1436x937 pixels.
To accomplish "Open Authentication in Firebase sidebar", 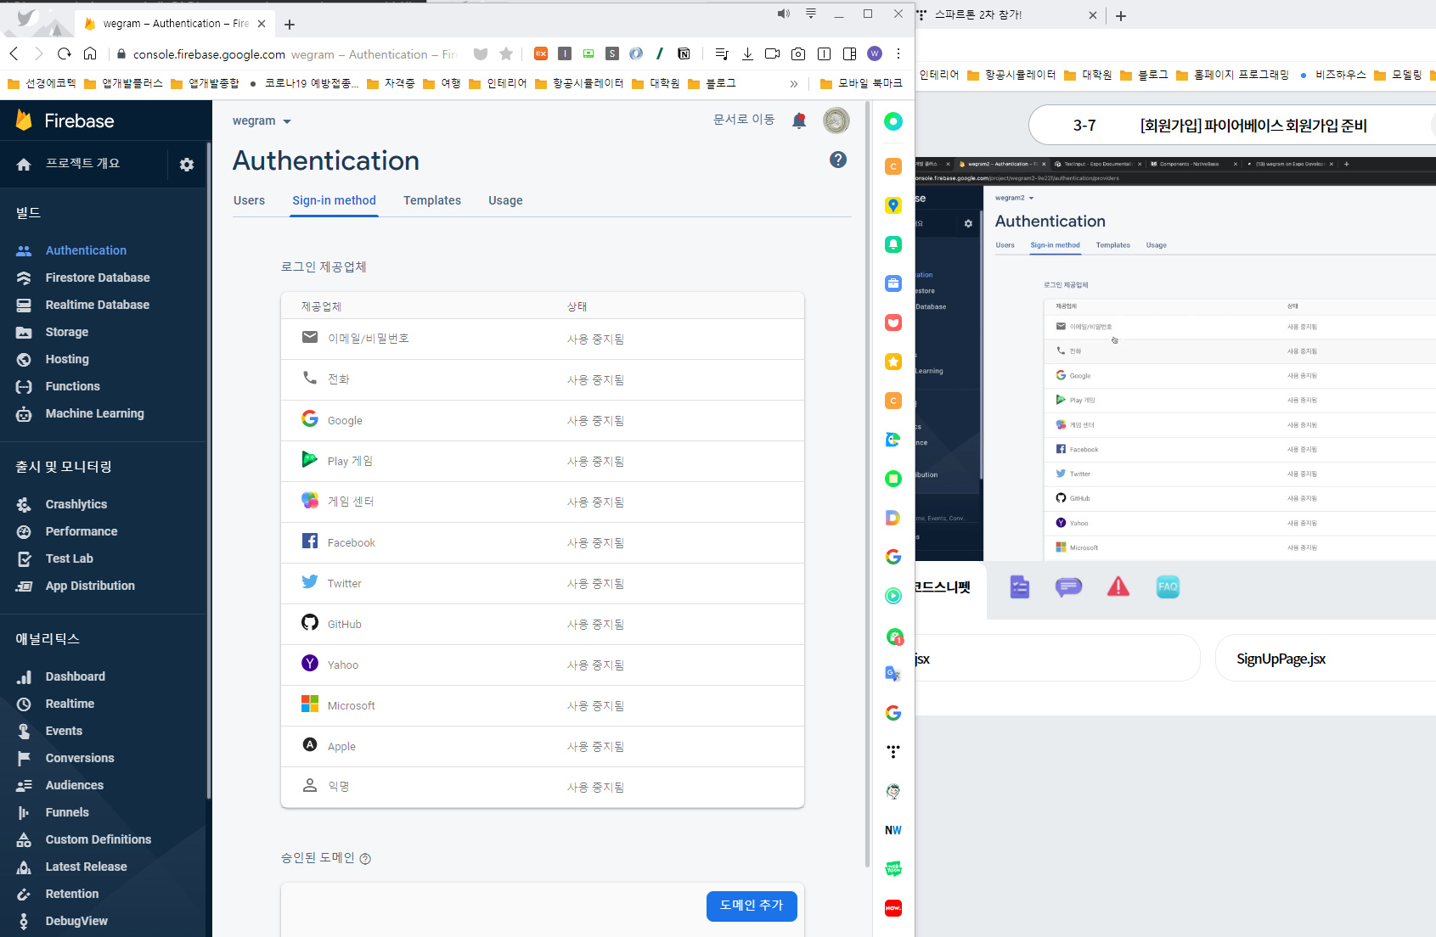I will [86, 250].
